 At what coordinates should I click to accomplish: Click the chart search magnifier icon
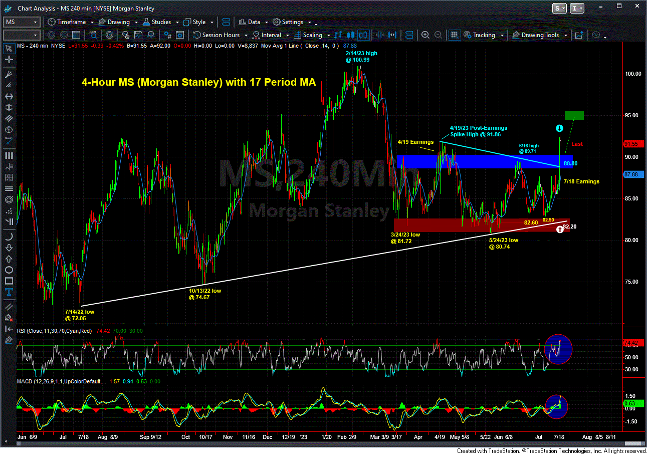click(93, 35)
